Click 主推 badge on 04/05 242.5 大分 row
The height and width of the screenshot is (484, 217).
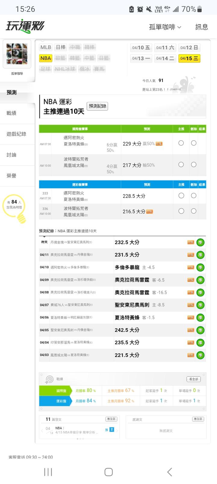(191, 330)
